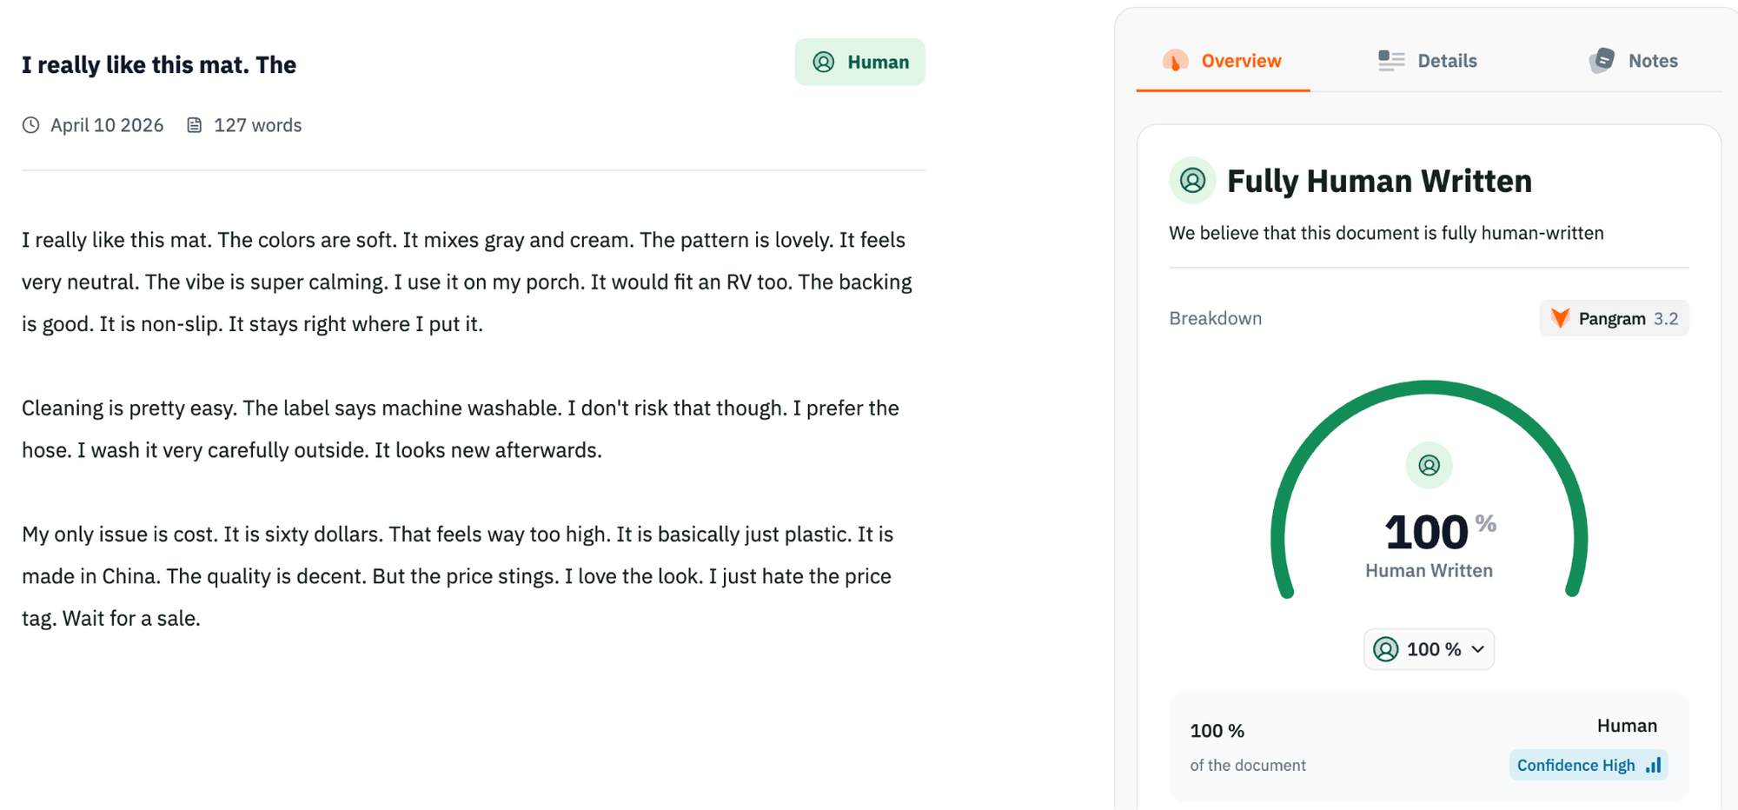Click the document icon beside 127 words

[195, 125]
